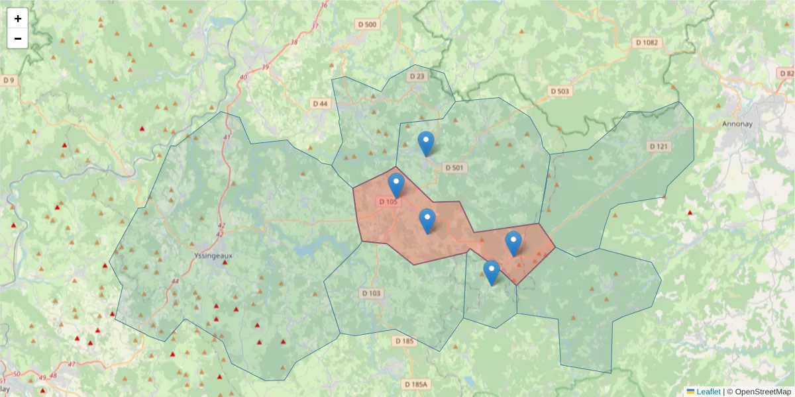The height and width of the screenshot is (397, 795).
Task: Click the D 105 road label
Action: [389, 202]
